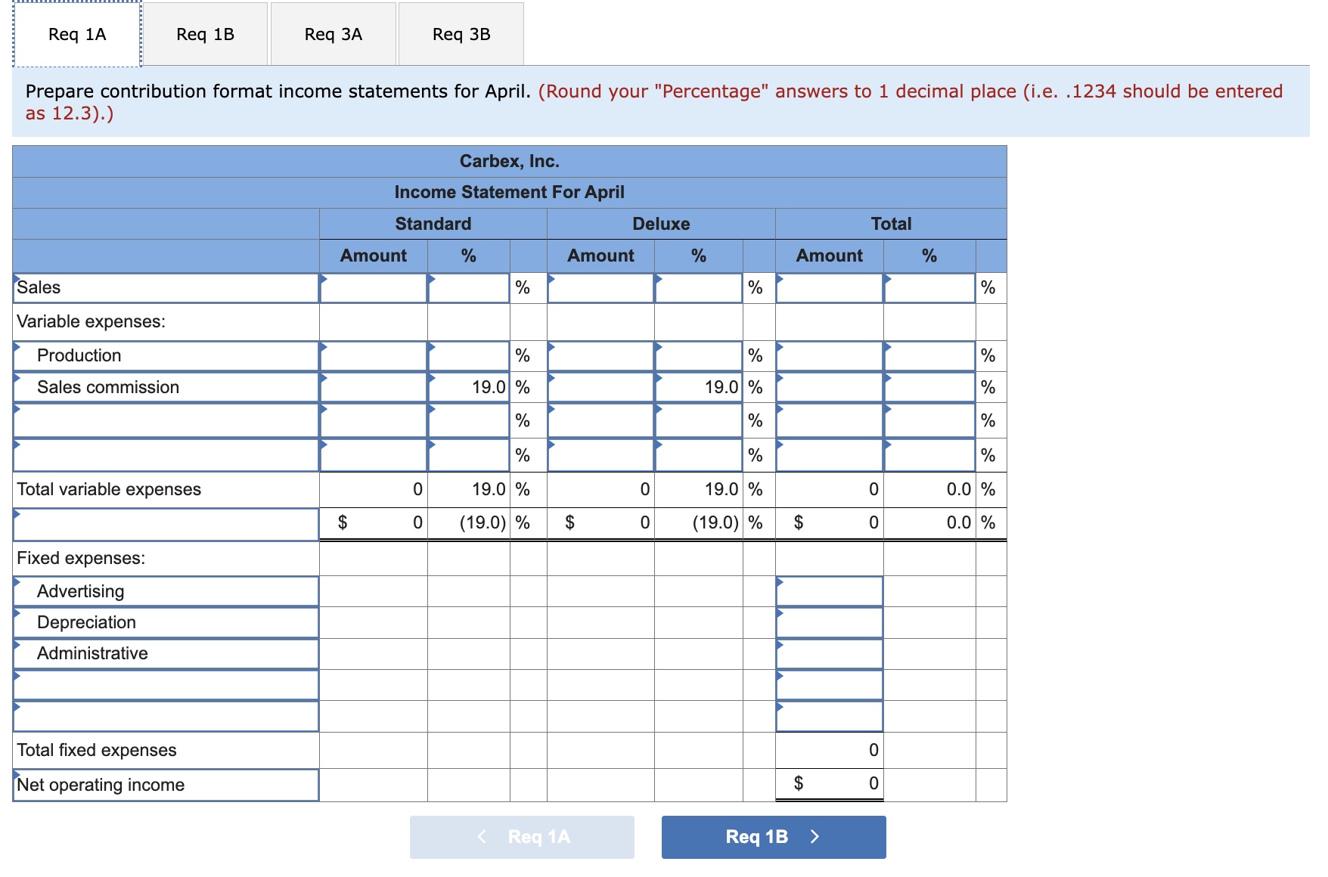This screenshot has height=877, width=1328.
Task: Click the Sales Total percentage input cell
Action: [929, 287]
